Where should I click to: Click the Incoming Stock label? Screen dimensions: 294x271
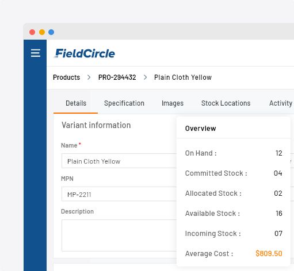[213, 234]
